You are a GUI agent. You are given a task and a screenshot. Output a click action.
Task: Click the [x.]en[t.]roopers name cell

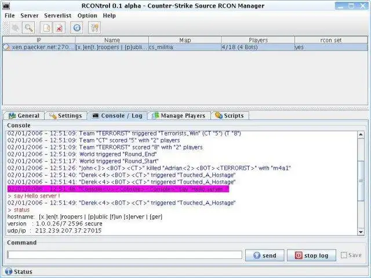tap(112, 47)
